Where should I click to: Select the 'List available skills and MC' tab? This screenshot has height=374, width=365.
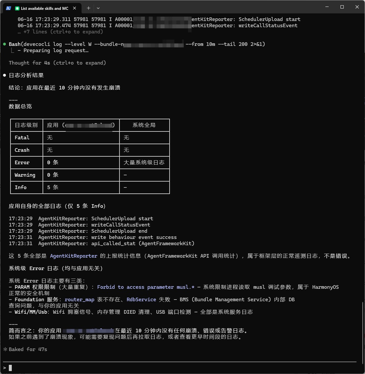tap(43, 8)
